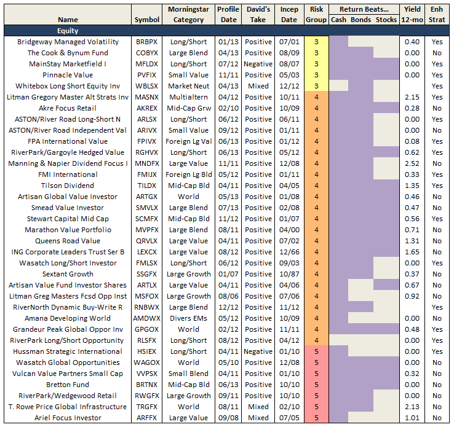
Task: Select the MFLDX symbol cell
Action: (x=146, y=64)
